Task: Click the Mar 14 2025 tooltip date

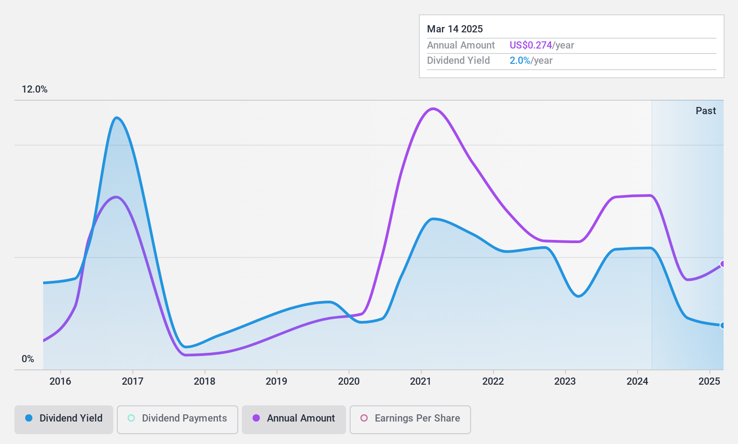Action: [455, 29]
